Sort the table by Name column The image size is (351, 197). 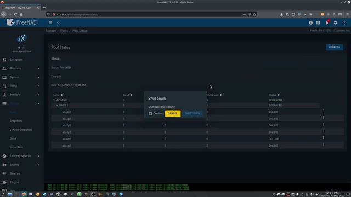(x=58, y=95)
